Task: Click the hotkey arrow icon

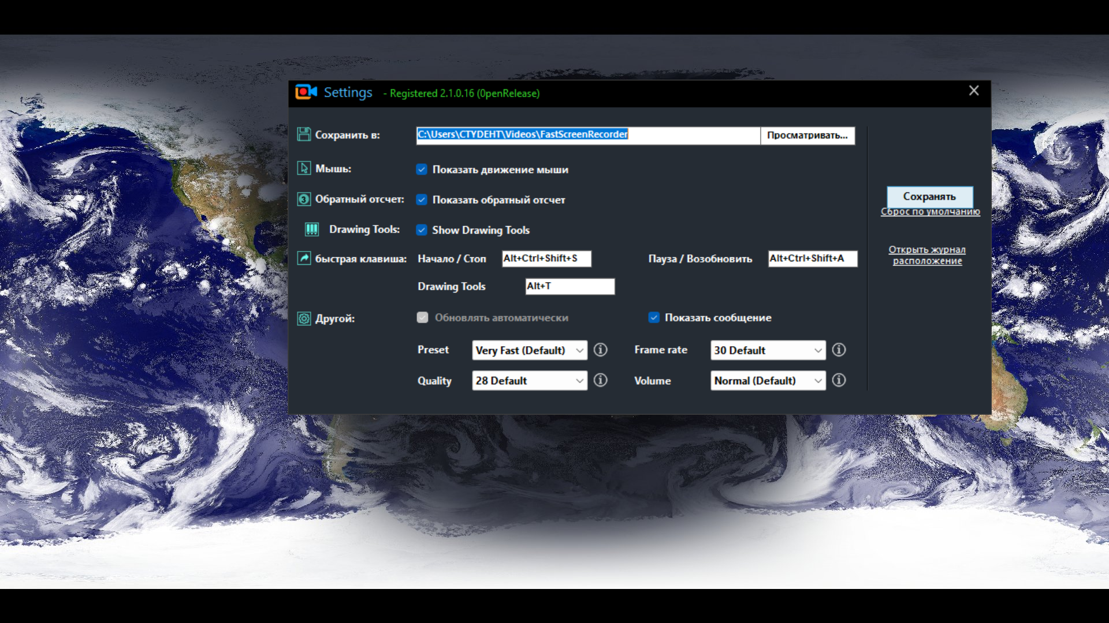Action: [304, 258]
